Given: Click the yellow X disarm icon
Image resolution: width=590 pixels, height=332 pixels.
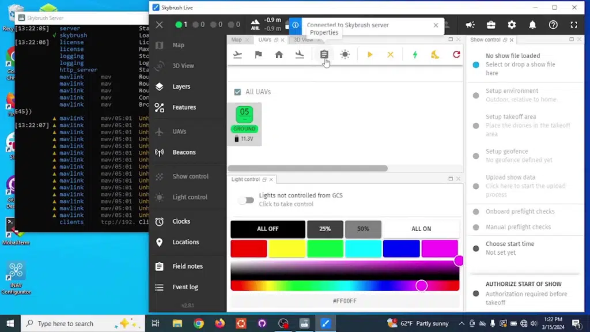Looking at the screenshot, I should click(390, 55).
